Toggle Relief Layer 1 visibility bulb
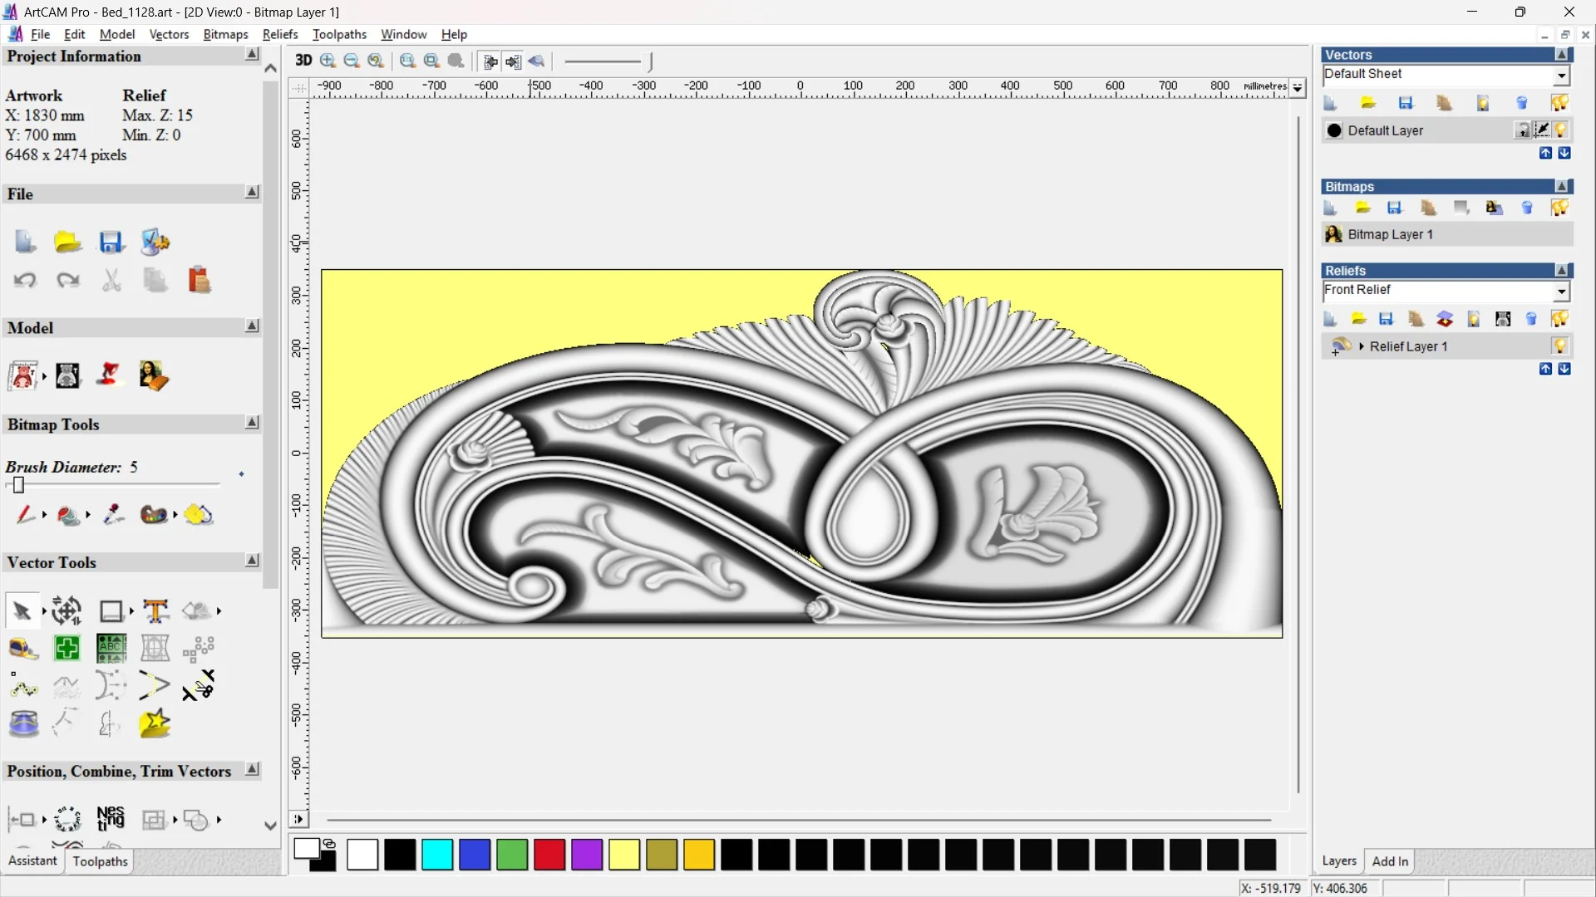This screenshot has height=897, width=1596. 1560,346
